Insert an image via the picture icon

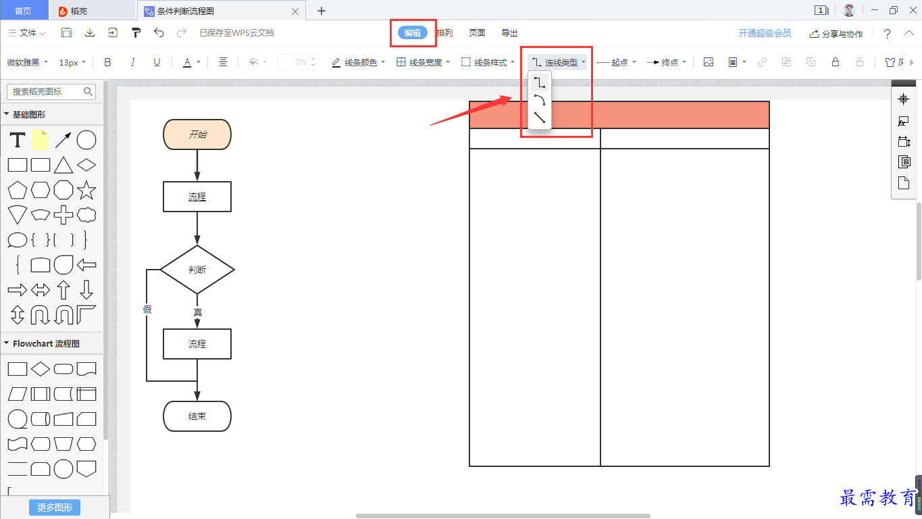pyautogui.click(x=709, y=62)
